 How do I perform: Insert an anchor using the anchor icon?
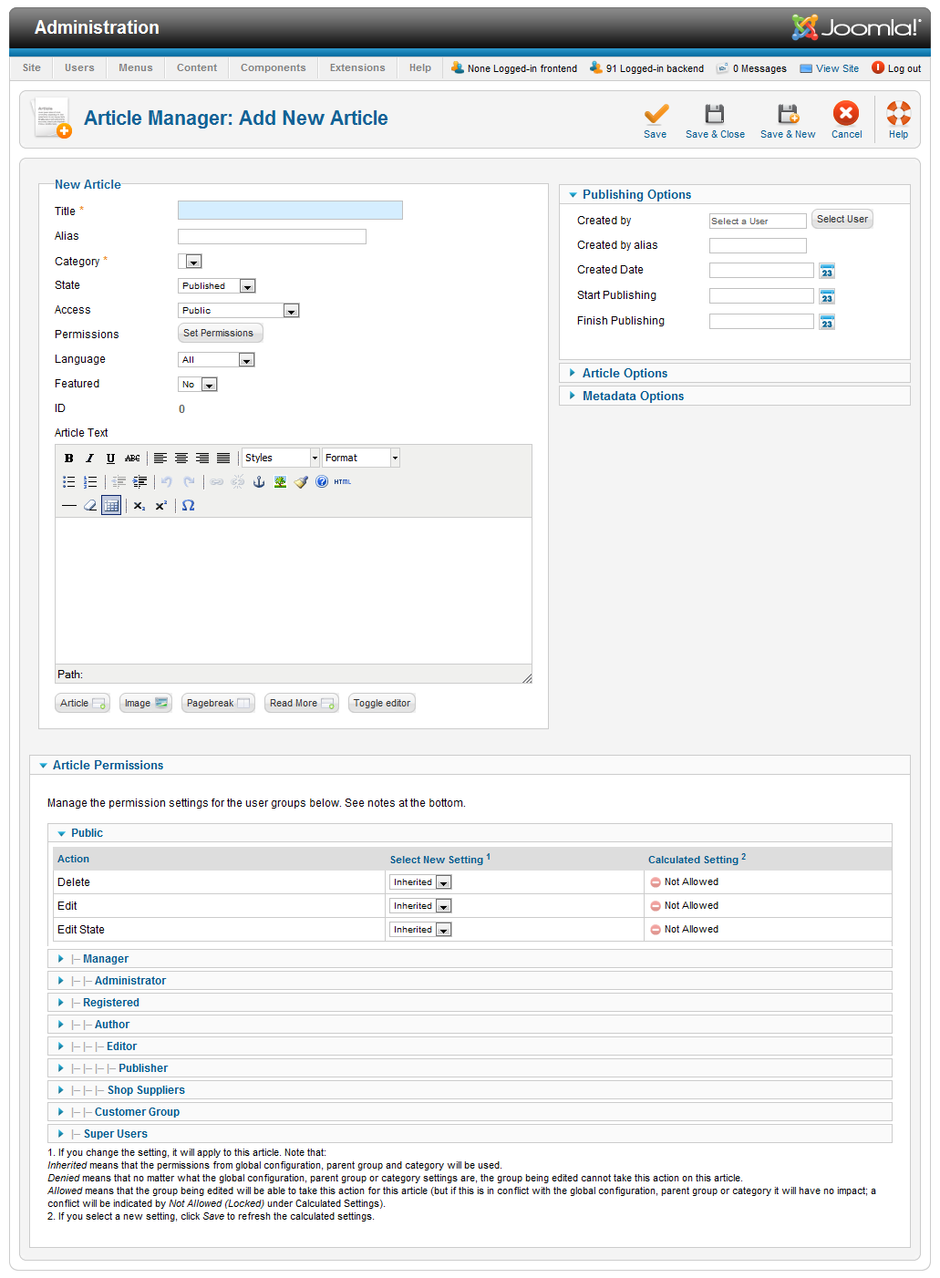point(259,482)
